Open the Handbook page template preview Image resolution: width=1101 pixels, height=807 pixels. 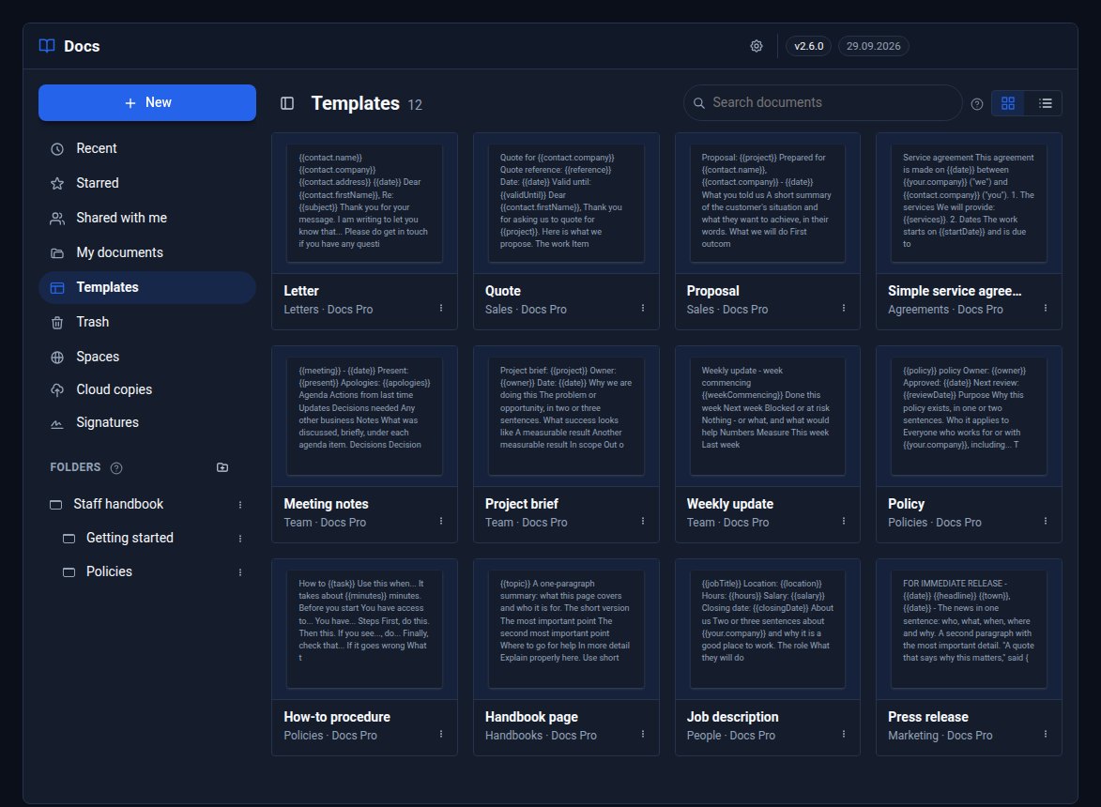pos(566,629)
